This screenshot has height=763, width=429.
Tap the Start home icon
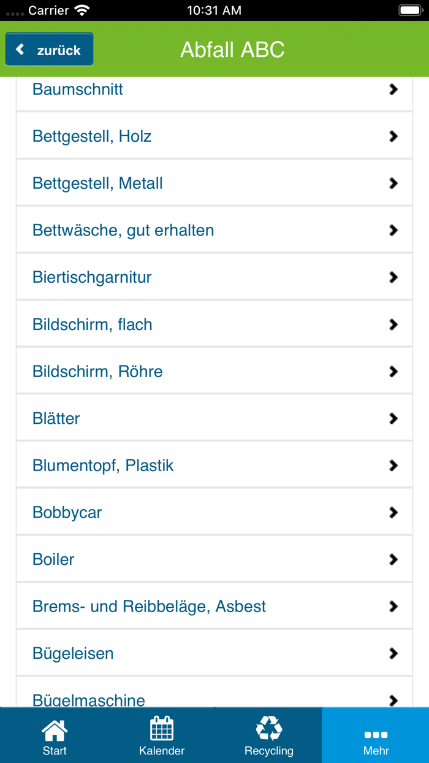(x=55, y=730)
